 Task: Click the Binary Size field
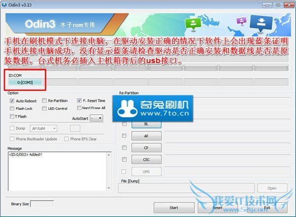(x=42, y=204)
